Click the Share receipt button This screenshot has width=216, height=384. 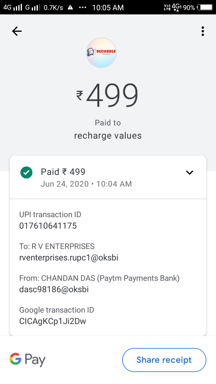[x=164, y=360]
